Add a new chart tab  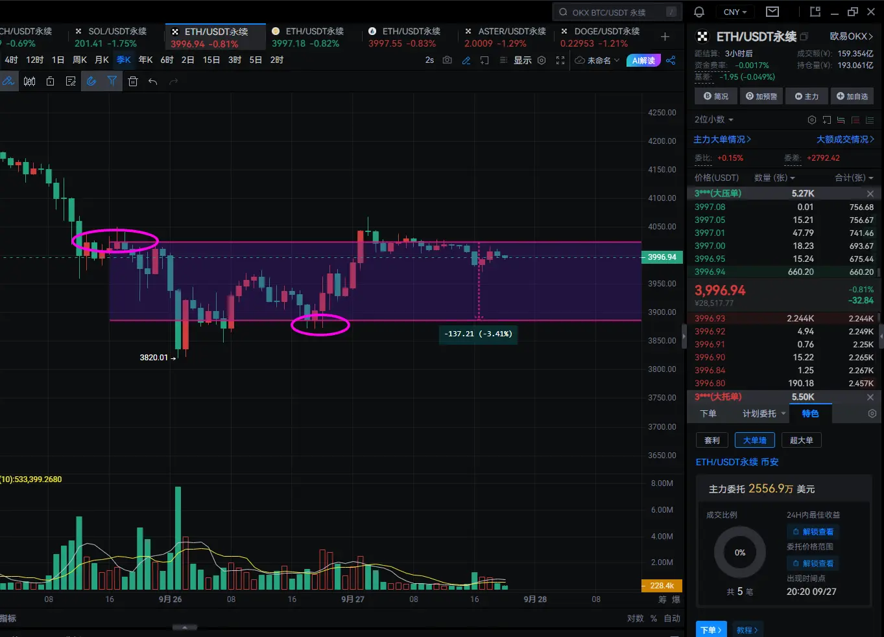coord(665,37)
